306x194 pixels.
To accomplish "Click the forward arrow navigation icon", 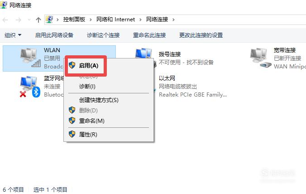I will click(x=19, y=20).
